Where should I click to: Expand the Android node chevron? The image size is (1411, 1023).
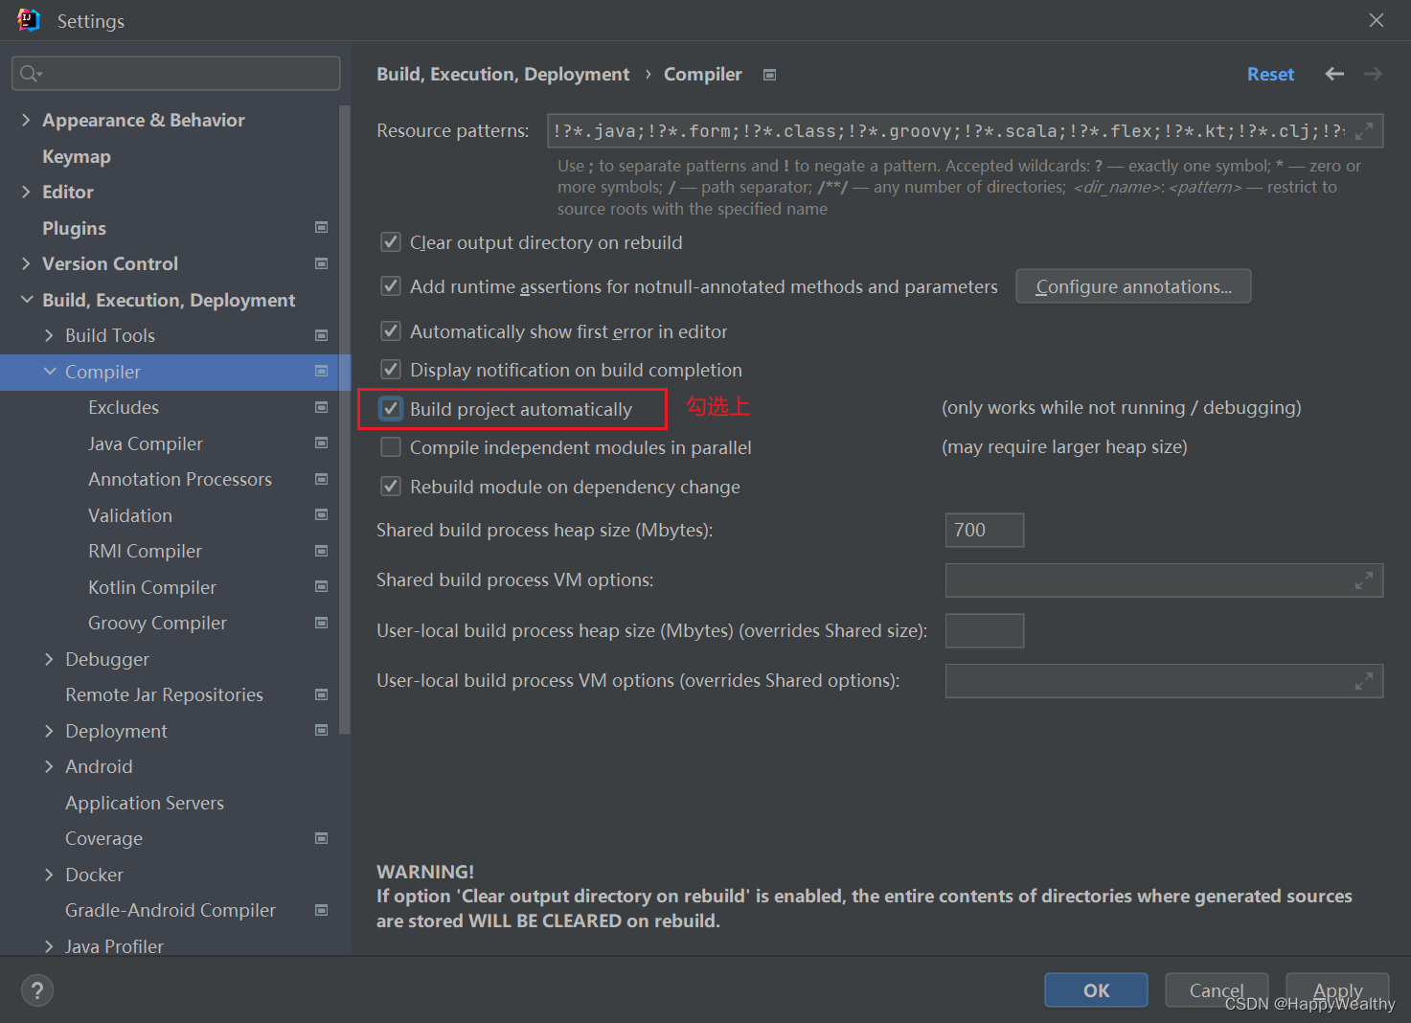pyautogui.click(x=49, y=766)
